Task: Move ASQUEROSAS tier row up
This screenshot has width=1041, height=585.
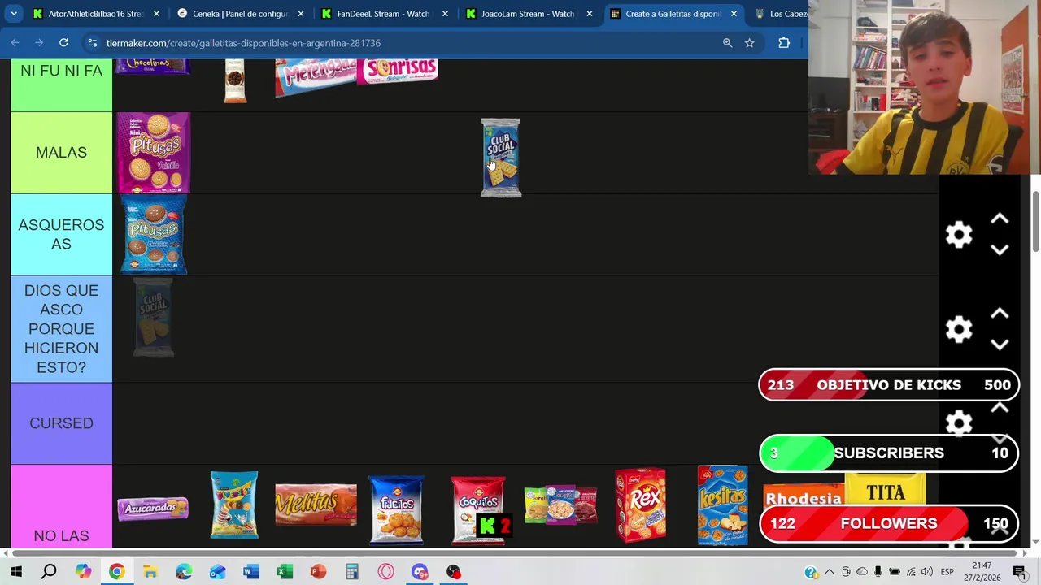Action: (x=1000, y=219)
